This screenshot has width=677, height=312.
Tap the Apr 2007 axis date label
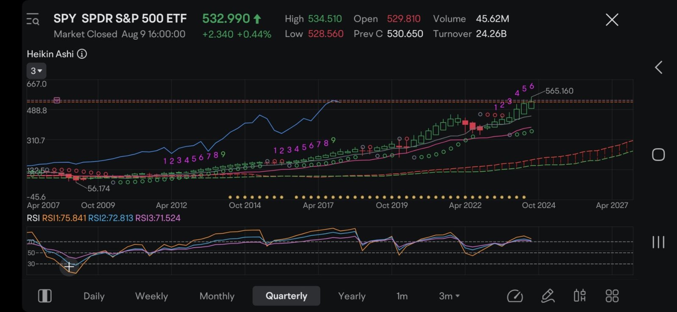coord(43,205)
